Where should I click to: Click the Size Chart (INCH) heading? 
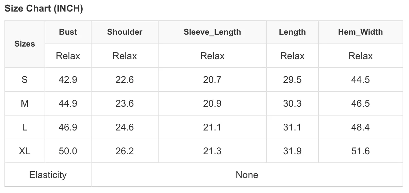coord(44,9)
